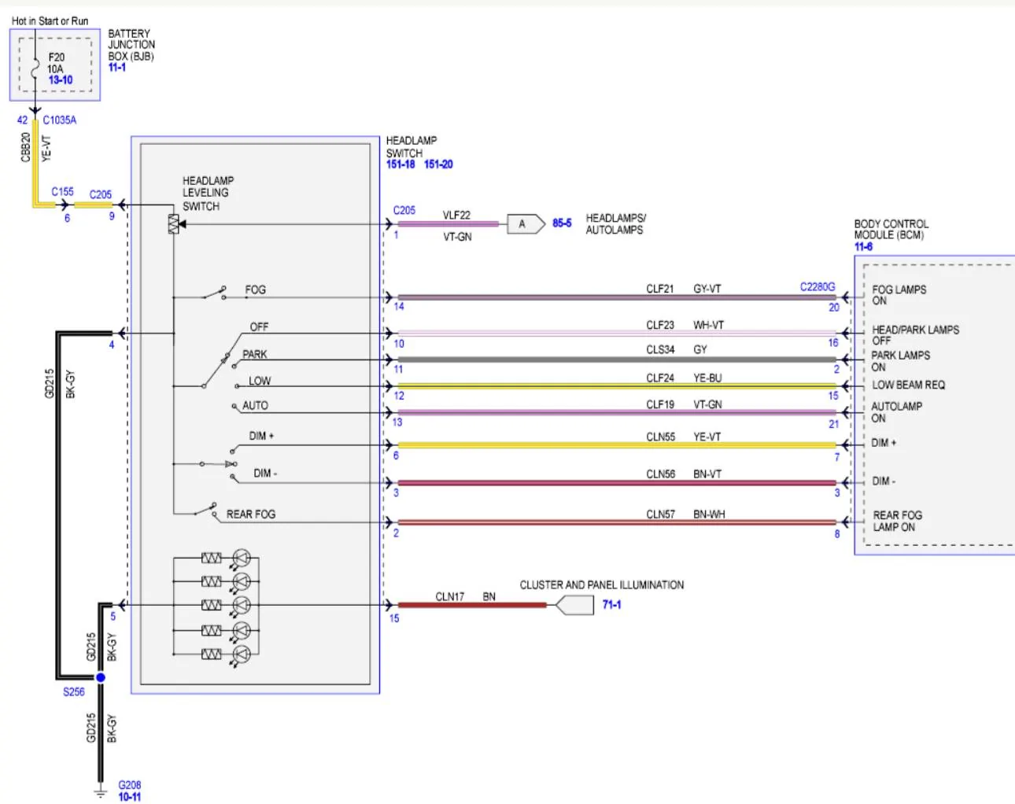
Task: Select the CLN55 YE-VT yellow wire
Action: [x=617, y=445]
